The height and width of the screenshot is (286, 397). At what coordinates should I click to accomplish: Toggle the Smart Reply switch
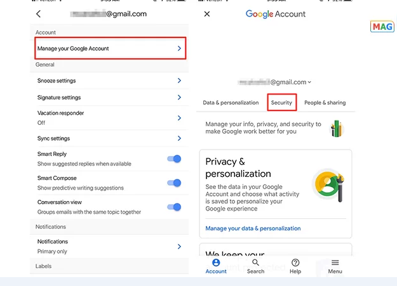click(x=174, y=159)
